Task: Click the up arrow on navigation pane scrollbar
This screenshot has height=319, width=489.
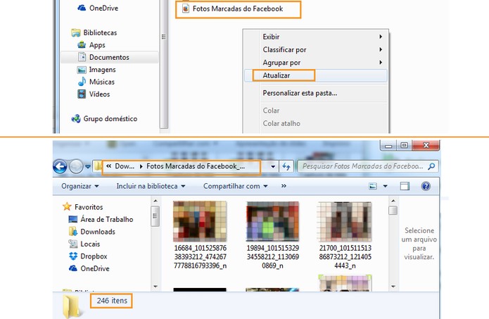Action: [x=155, y=201]
